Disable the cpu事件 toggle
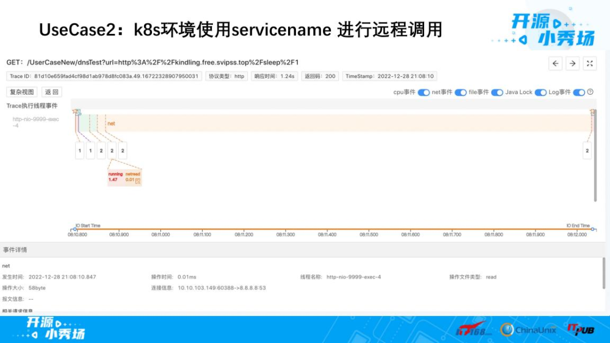The width and height of the screenshot is (610, 343). tap(422, 93)
